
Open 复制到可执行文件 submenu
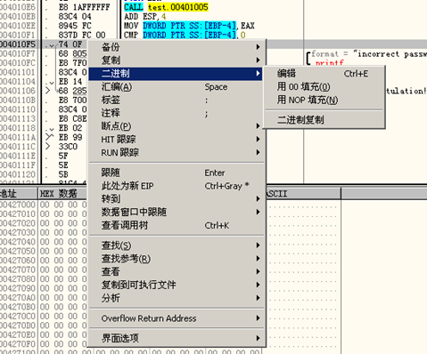176,285
